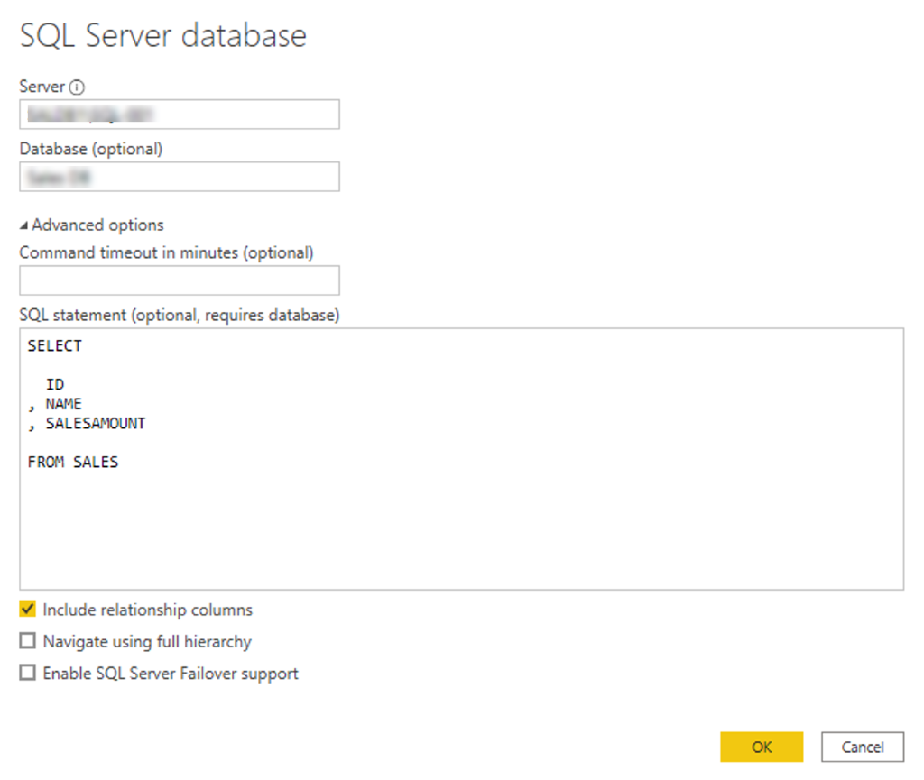Enable Navigate using full hierarchy checkbox
Screen dimensions: 924x780
28,641
